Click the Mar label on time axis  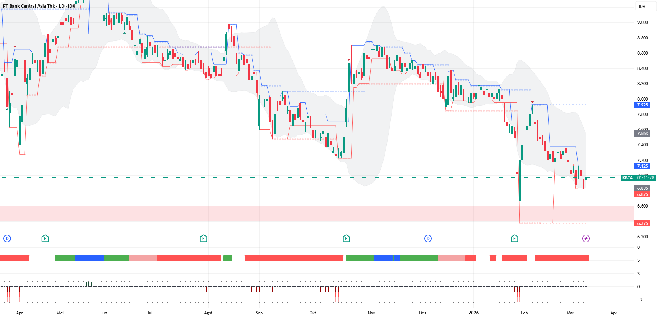571,313
